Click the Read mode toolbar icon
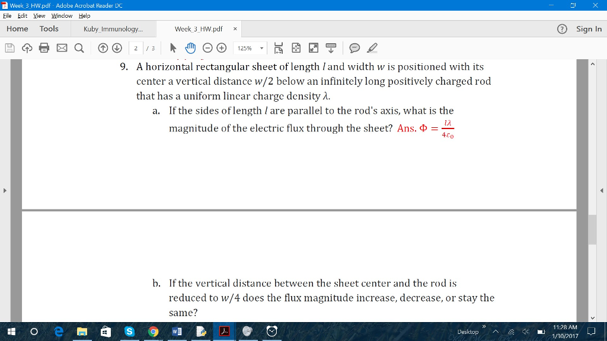This screenshot has width=607, height=341. click(x=331, y=48)
